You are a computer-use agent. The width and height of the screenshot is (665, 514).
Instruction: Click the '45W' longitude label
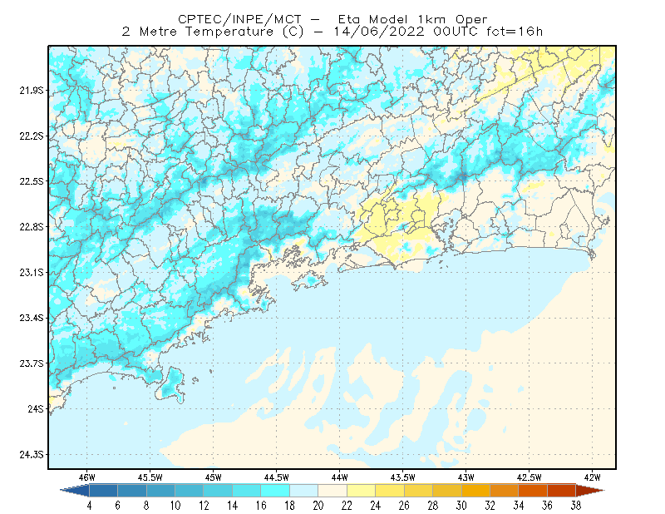[x=214, y=477]
